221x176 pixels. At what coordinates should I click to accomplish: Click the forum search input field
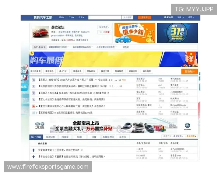pyautogui.click(x=105, y=17)
